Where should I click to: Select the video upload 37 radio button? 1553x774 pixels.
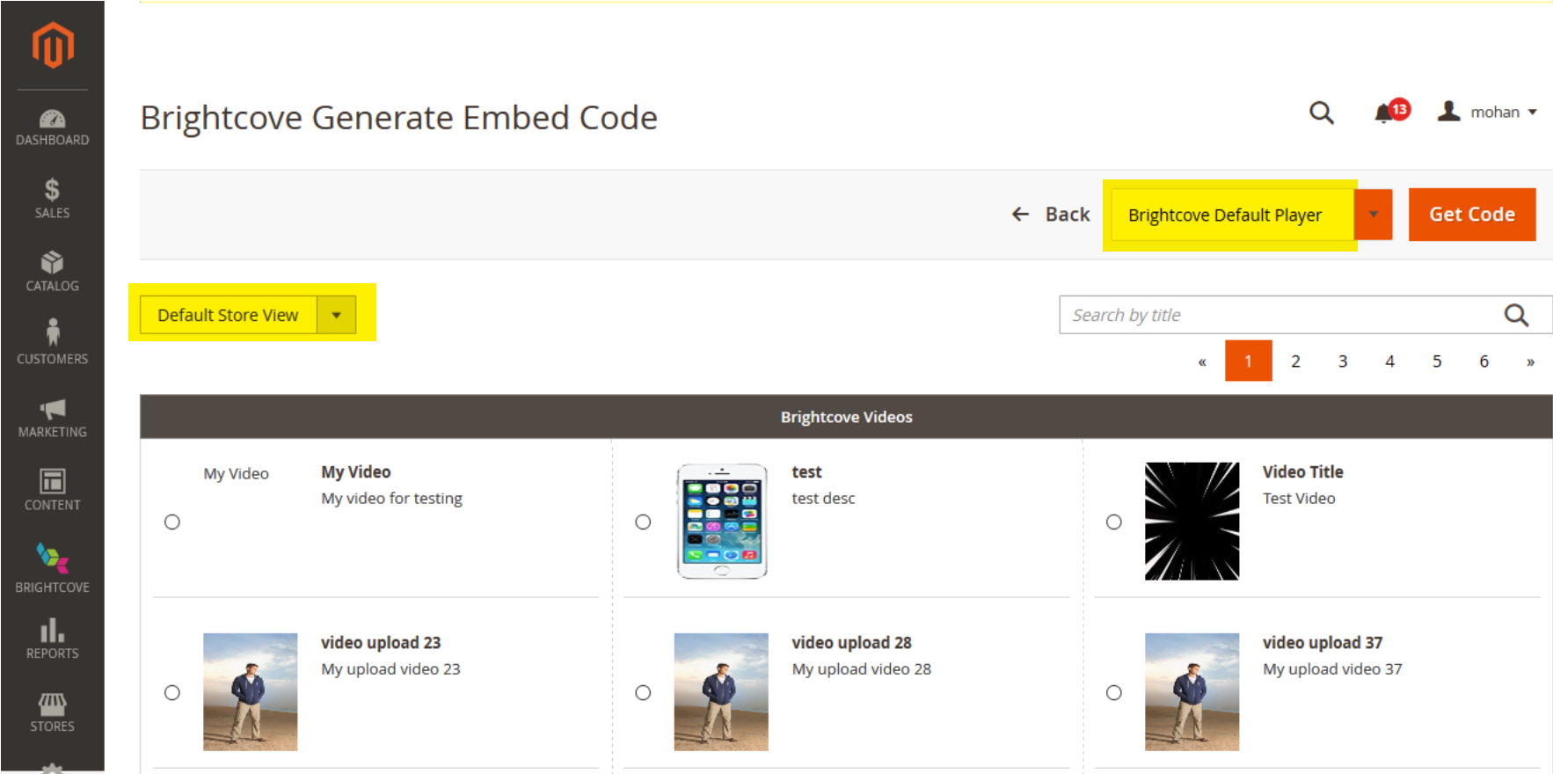click(1114, 692)
